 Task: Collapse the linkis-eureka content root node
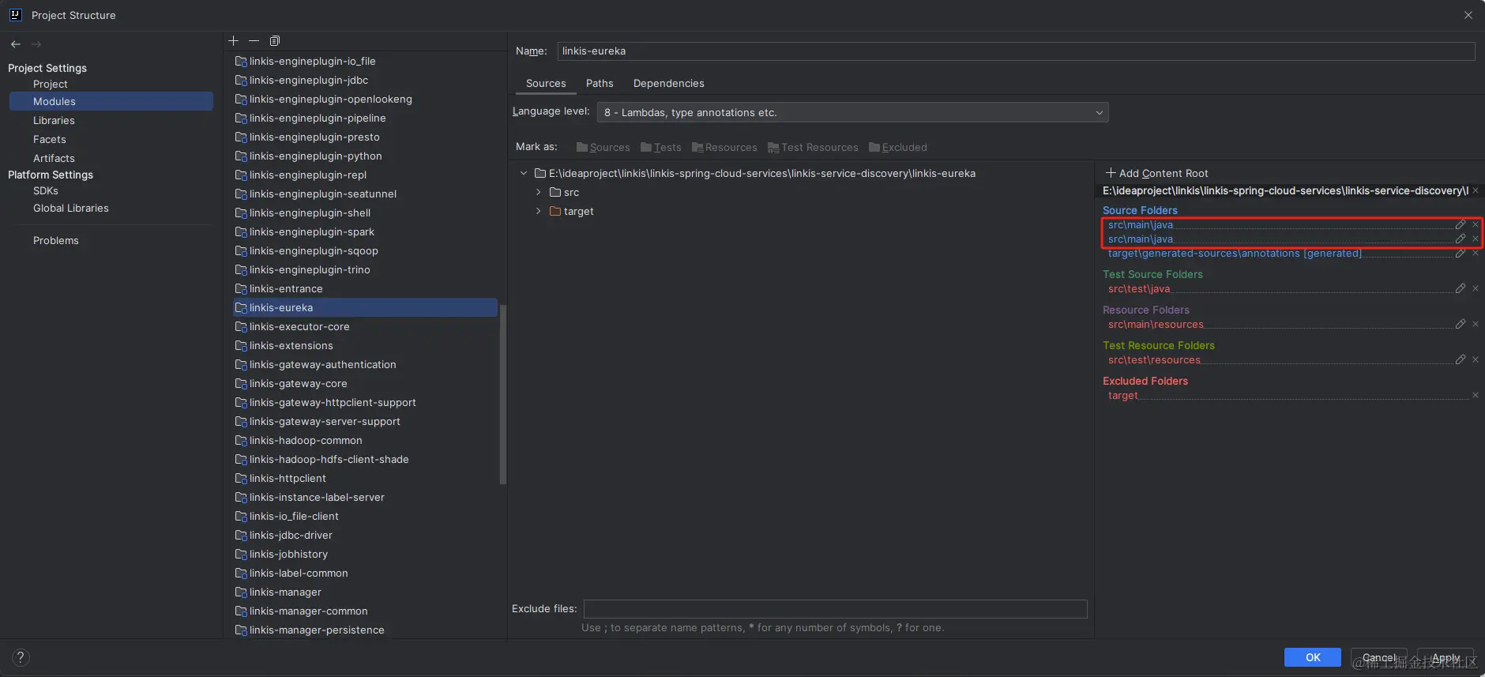tap(523, 173)
